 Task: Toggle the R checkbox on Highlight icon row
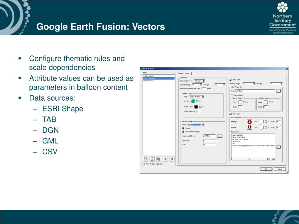click(266, 122)
